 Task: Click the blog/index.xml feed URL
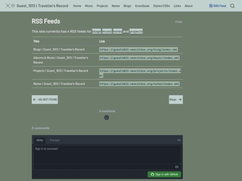138,50
